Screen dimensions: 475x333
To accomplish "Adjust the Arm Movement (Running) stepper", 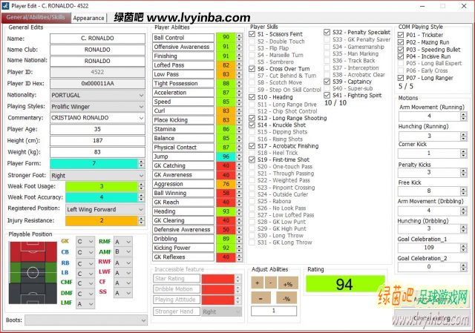I will coord(463,116).
